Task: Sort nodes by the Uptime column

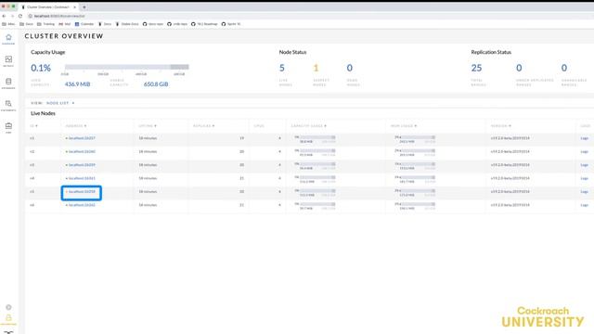Action: pyautogui.click(x=148, y=126)
